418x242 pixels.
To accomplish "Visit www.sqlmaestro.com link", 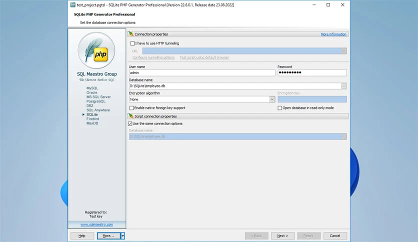I will [96, 224].
